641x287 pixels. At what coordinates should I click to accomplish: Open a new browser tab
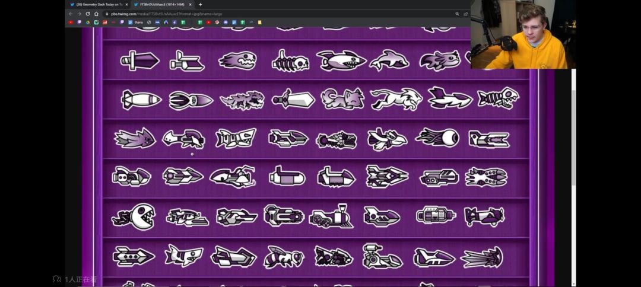(200, 4)
